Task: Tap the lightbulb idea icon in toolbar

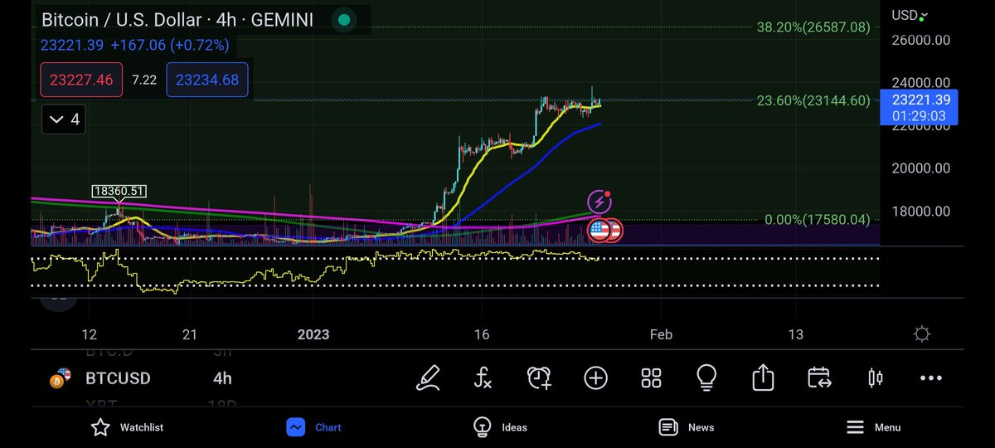Action: 706,378
